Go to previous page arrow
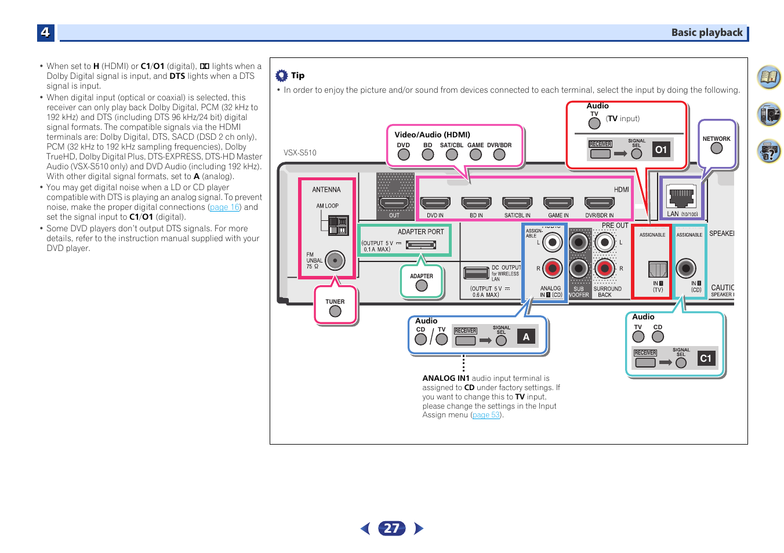 click(x=365, y=528)
